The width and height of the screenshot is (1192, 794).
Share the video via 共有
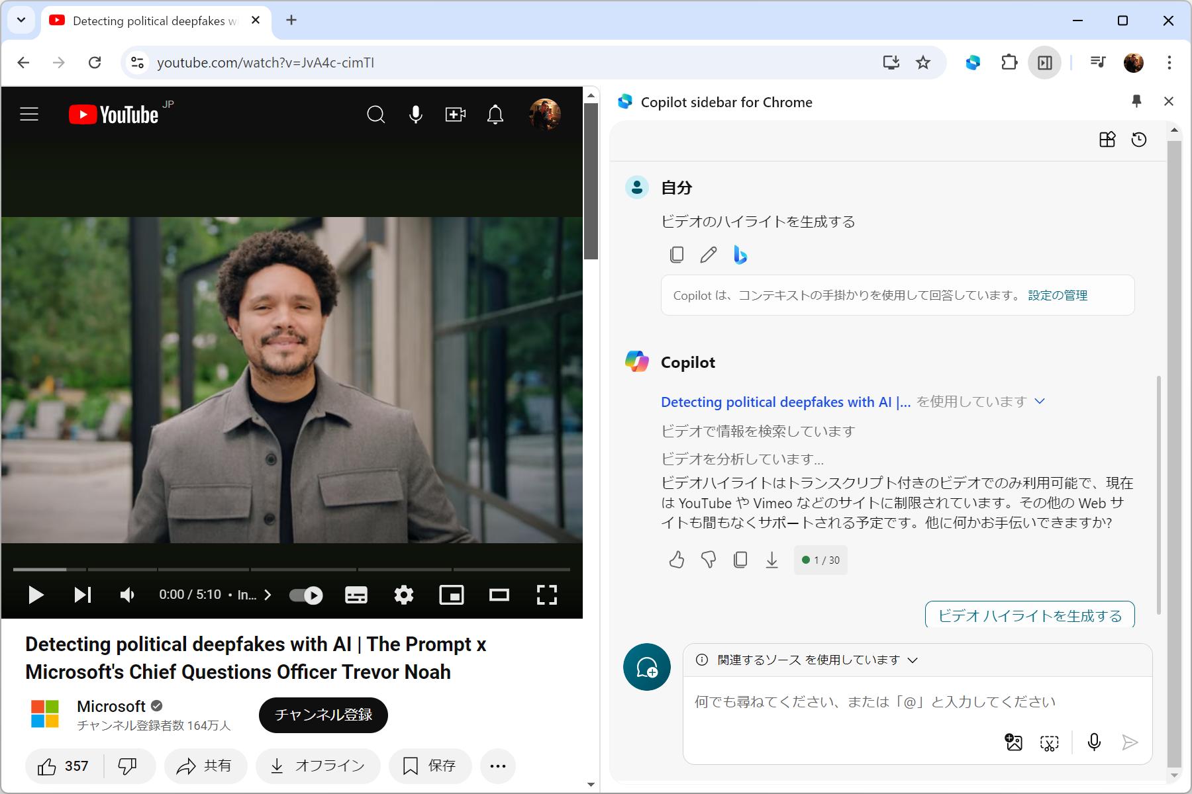(205, 766)
